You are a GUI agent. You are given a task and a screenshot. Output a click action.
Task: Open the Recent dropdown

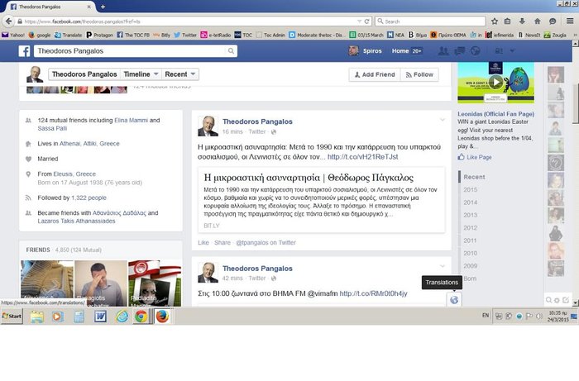click(179, 74)
